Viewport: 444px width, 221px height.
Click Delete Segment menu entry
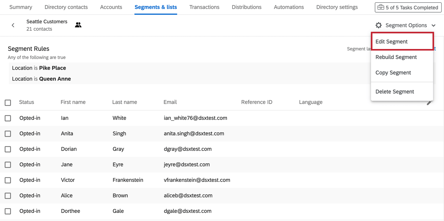pos(395,92)
